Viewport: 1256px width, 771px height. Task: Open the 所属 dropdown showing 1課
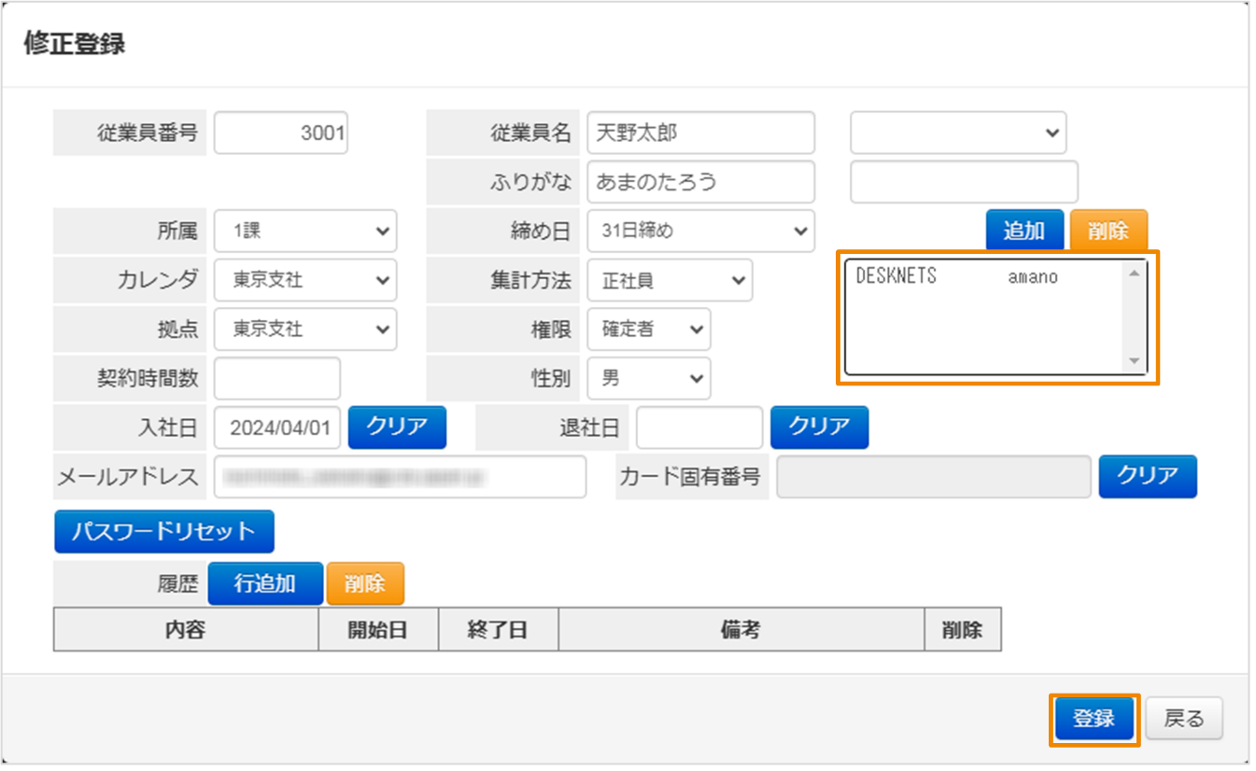click(305, 231)
